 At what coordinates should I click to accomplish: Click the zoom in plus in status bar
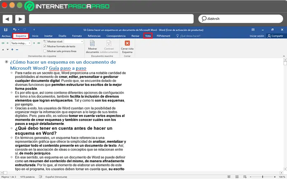point(275,177)
